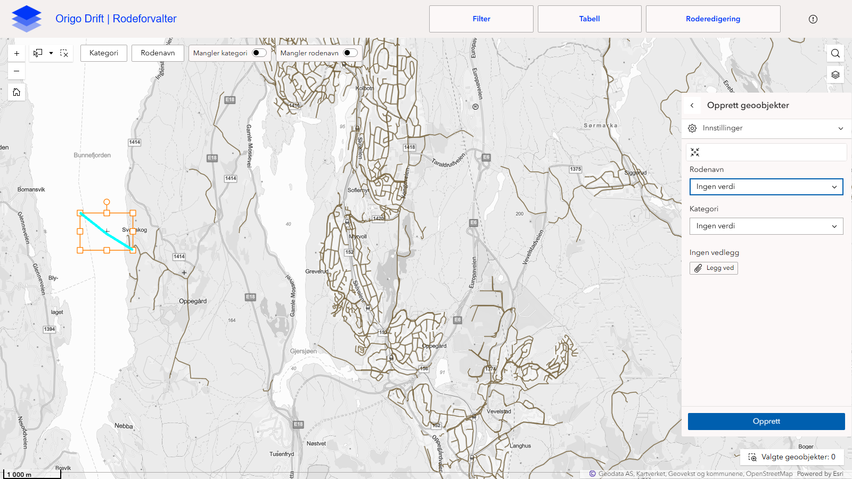Click the Valgte geoobjekter: 0 indicator

click(x=792, y=457)
